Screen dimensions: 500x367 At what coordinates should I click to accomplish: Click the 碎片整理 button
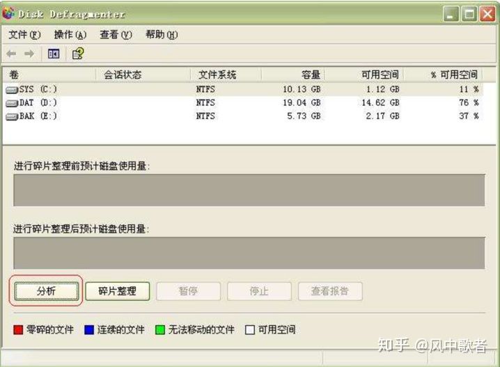point(118,291)
